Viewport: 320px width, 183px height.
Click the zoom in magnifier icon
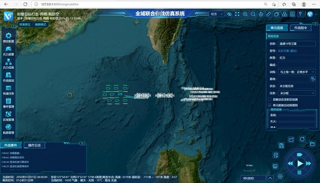coord(245,14)
